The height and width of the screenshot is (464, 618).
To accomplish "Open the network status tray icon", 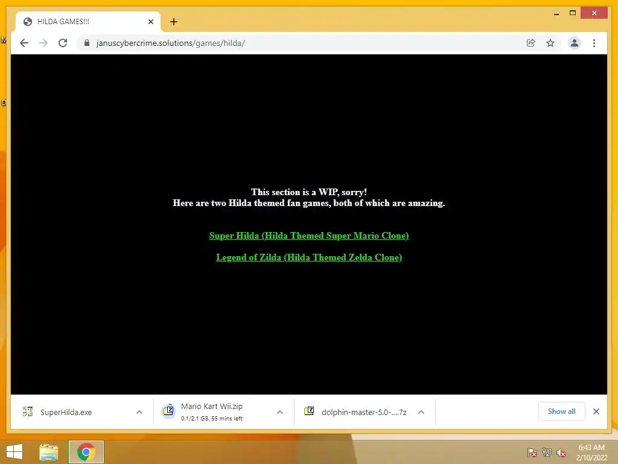I will point(547,453).
